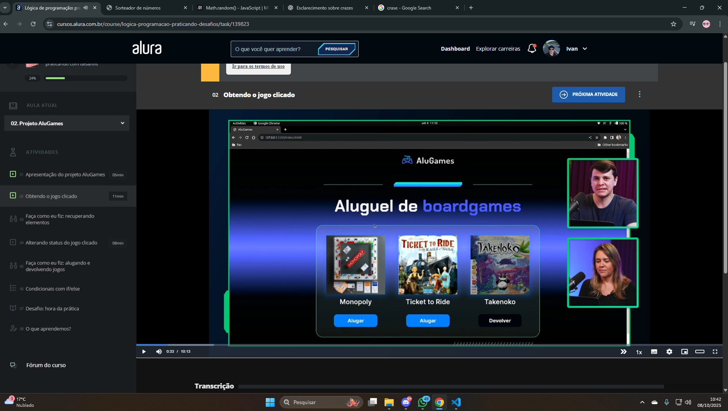Click Ivan's profile avatar

[551, 48]
